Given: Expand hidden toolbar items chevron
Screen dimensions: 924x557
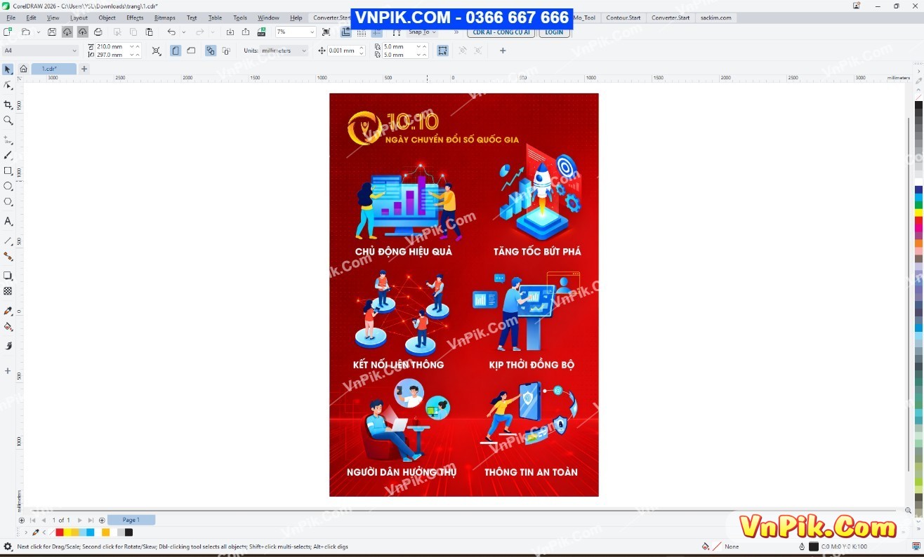Looking at the screenshot, I should [x=456, y=32].
